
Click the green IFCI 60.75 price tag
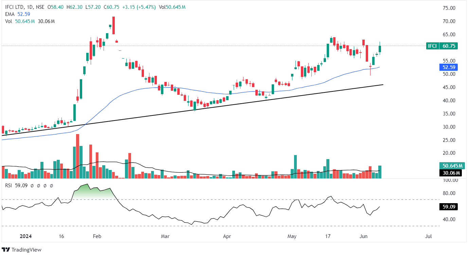442,46
